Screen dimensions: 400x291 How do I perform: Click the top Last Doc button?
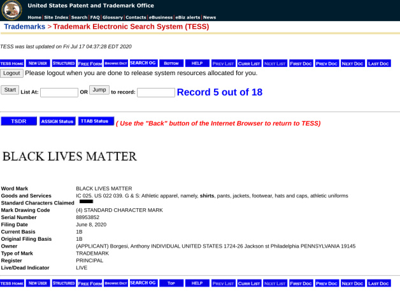pos(379,63)
